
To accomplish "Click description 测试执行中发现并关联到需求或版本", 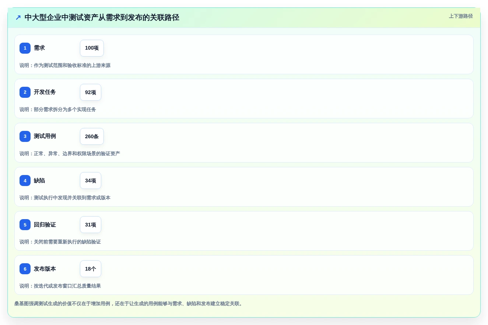I will [x=72, y=198].
